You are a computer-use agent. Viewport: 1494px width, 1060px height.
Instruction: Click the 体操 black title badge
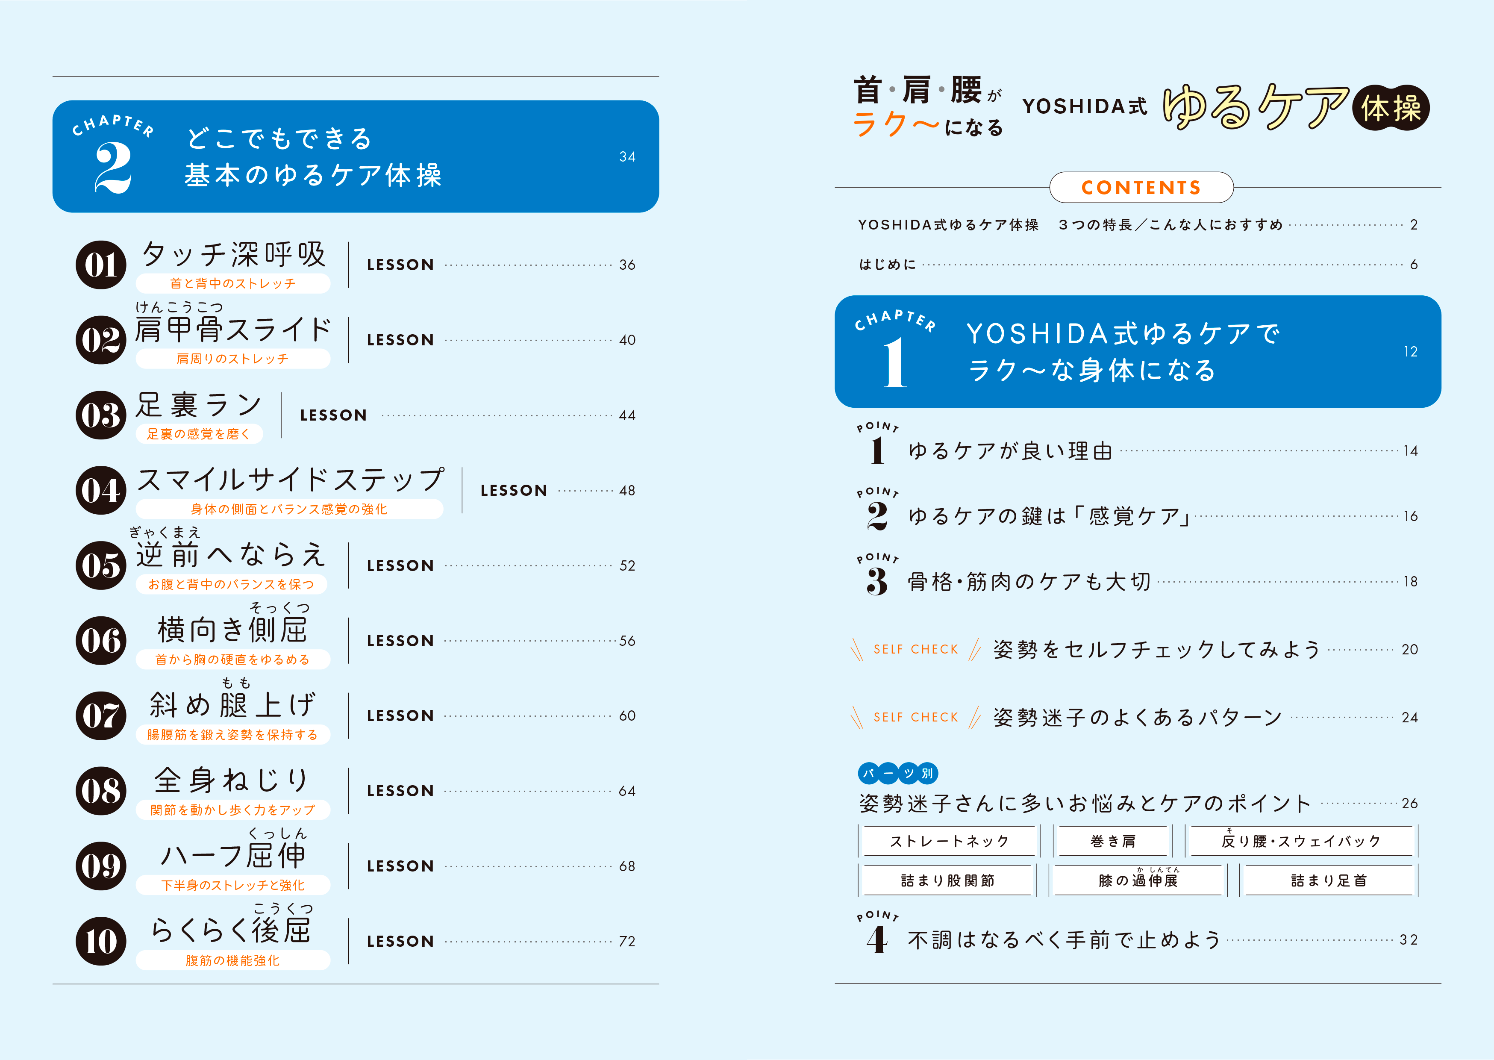[x=1390, y=108]
